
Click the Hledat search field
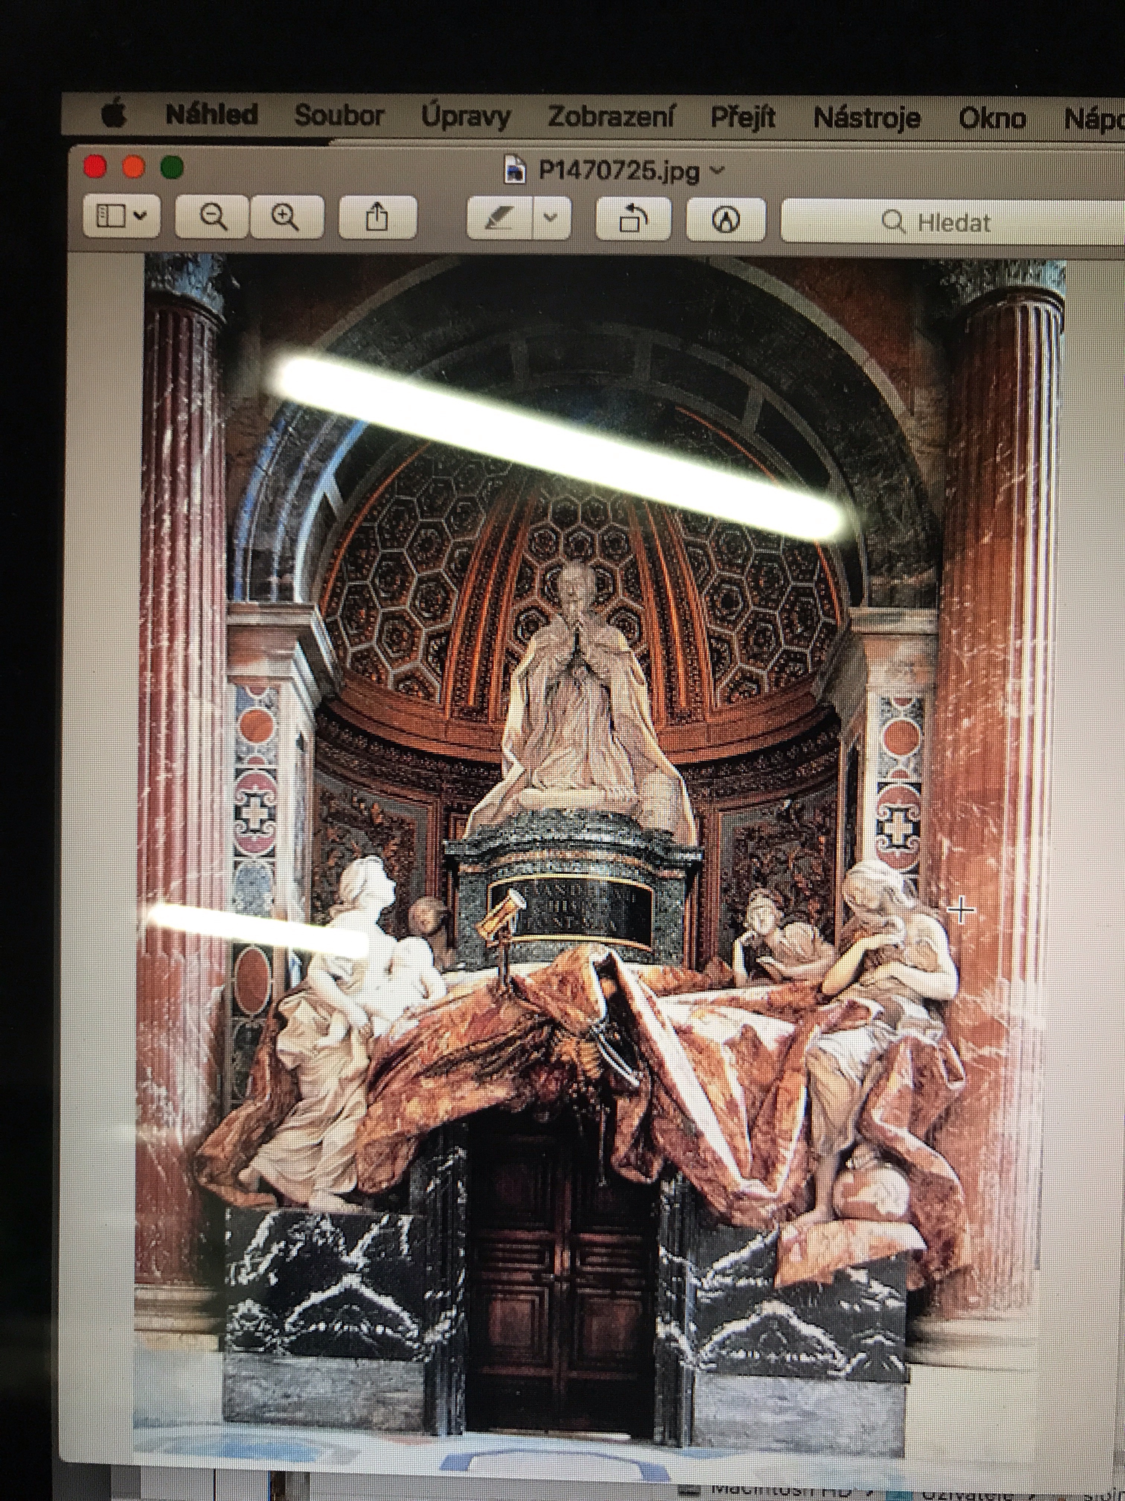pos(953,222)
